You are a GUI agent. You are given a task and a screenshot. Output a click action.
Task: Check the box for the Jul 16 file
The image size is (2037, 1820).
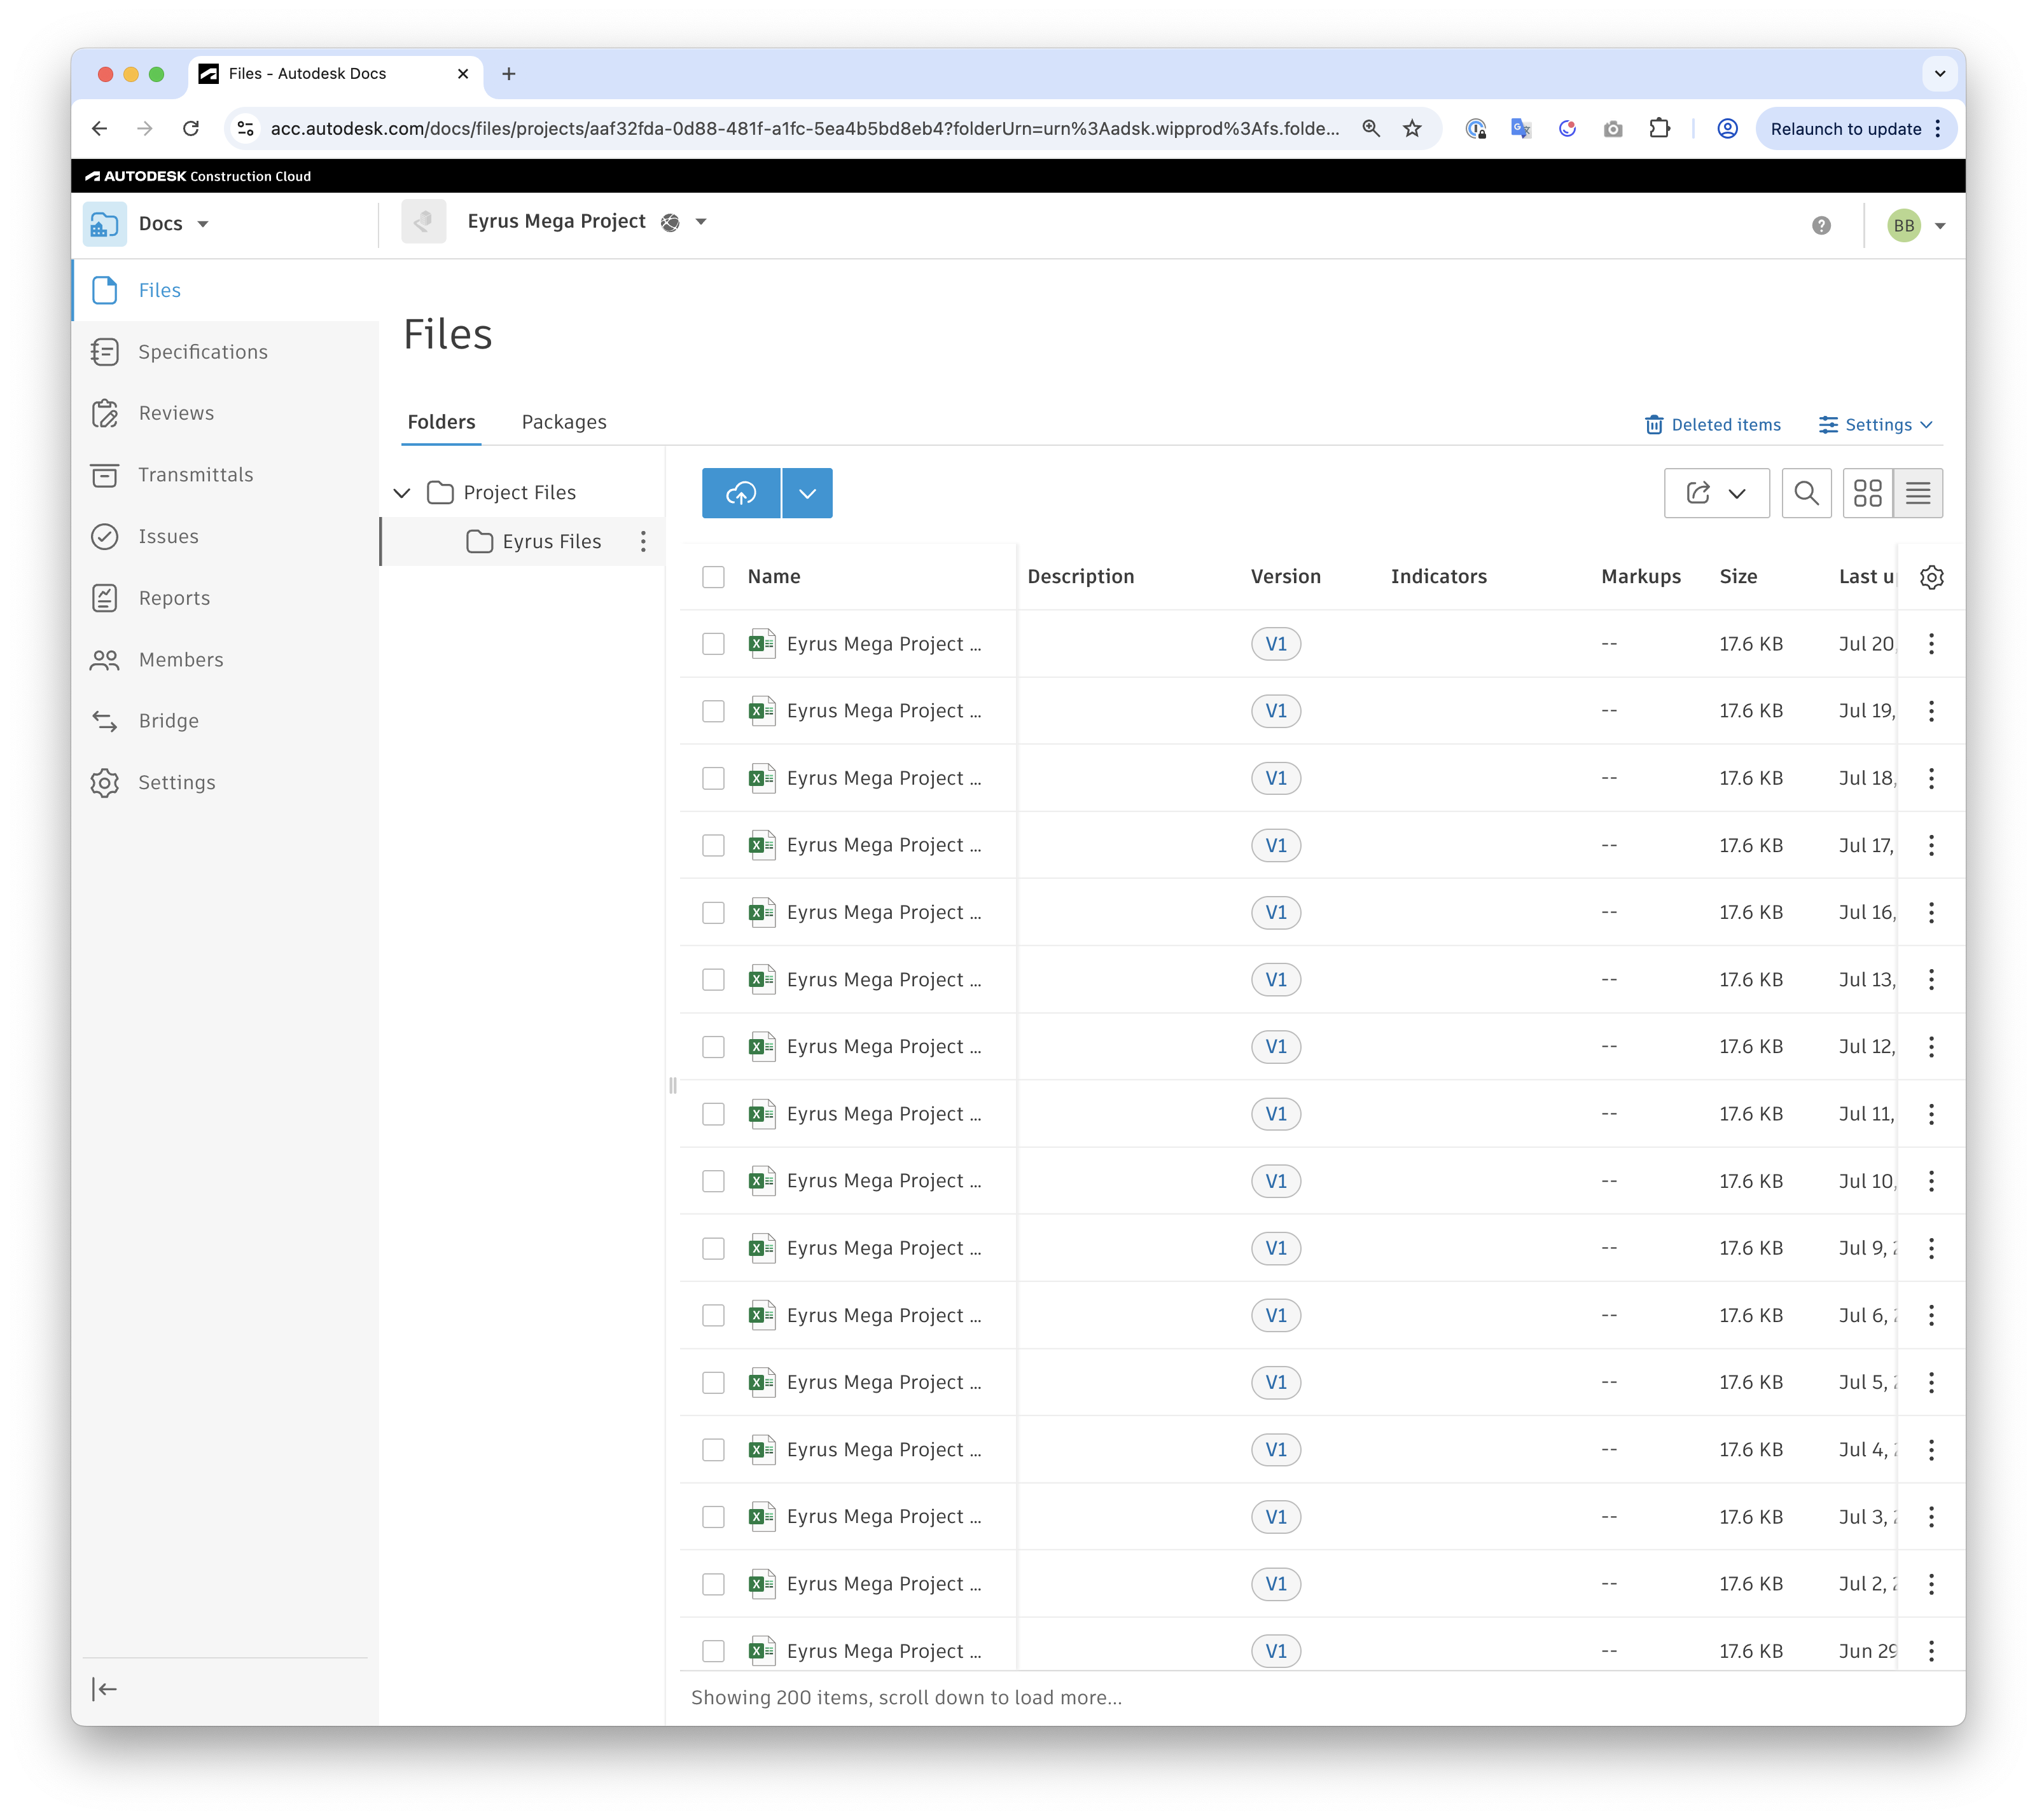click(713, 912)
